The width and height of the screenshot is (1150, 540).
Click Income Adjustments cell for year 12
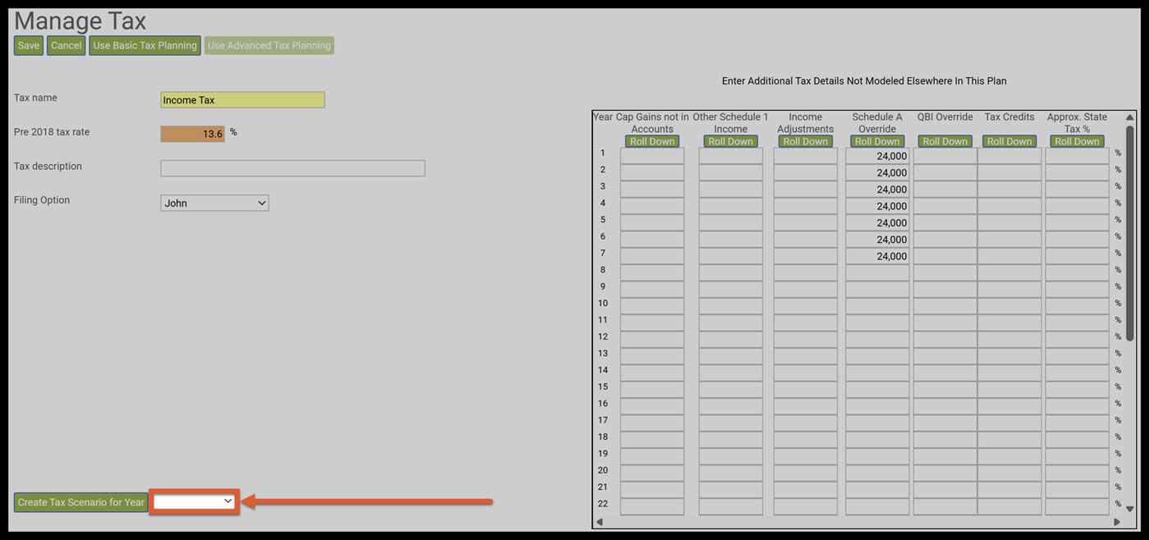pyautogui.click(x=805, y=340)
